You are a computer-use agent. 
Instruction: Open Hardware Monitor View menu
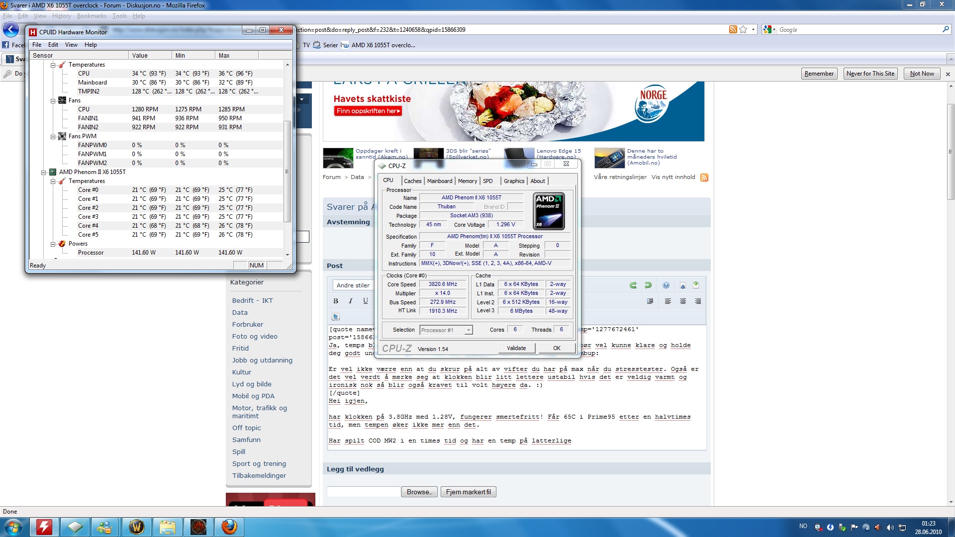[x=71, y=45]
